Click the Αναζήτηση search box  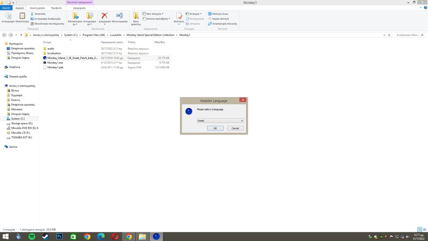coord(410,35)
